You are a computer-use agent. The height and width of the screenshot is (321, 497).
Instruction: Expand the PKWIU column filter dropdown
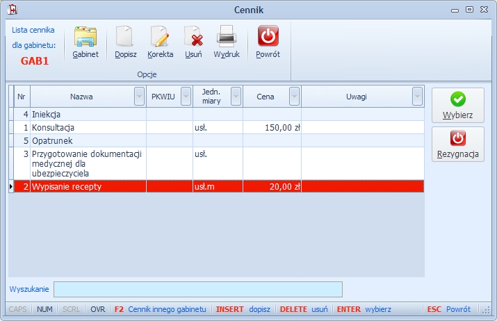point(186,96)
